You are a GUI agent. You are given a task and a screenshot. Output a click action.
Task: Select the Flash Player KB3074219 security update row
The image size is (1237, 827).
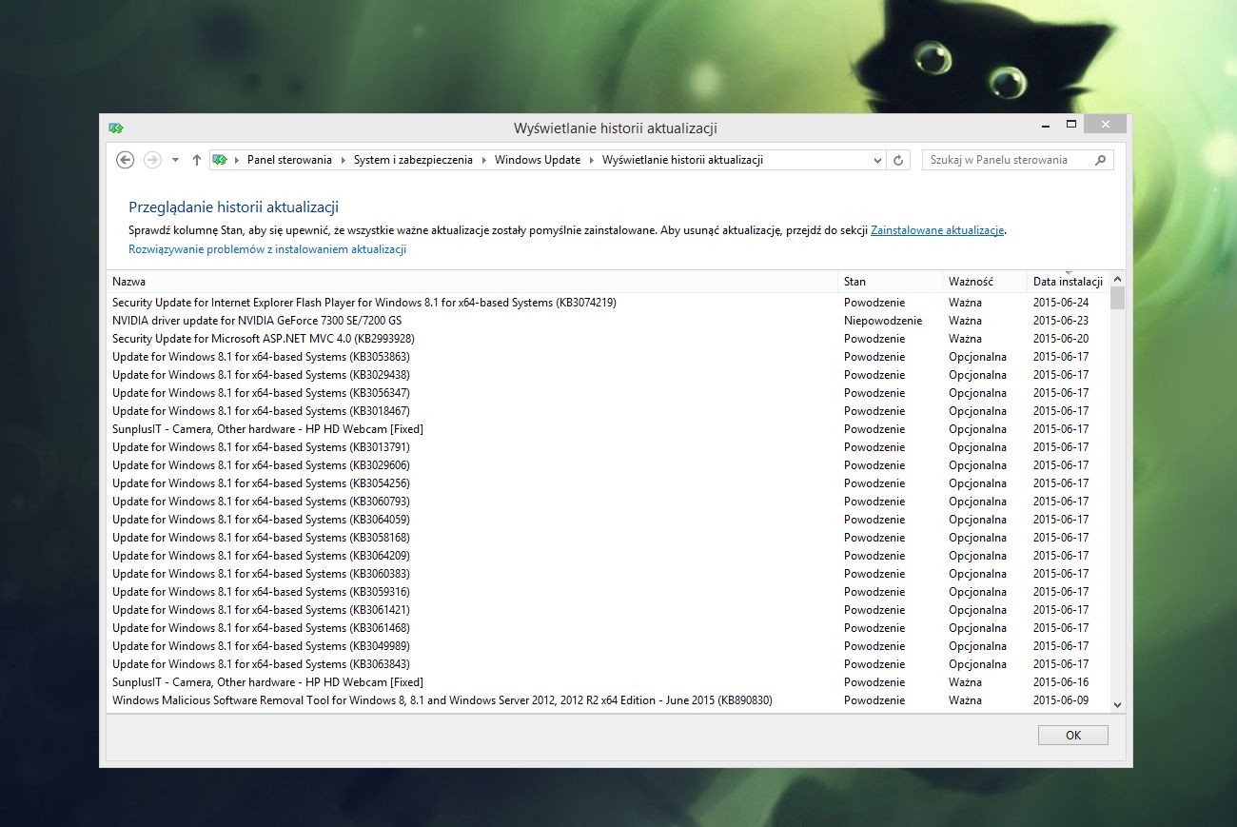[607, 303]
